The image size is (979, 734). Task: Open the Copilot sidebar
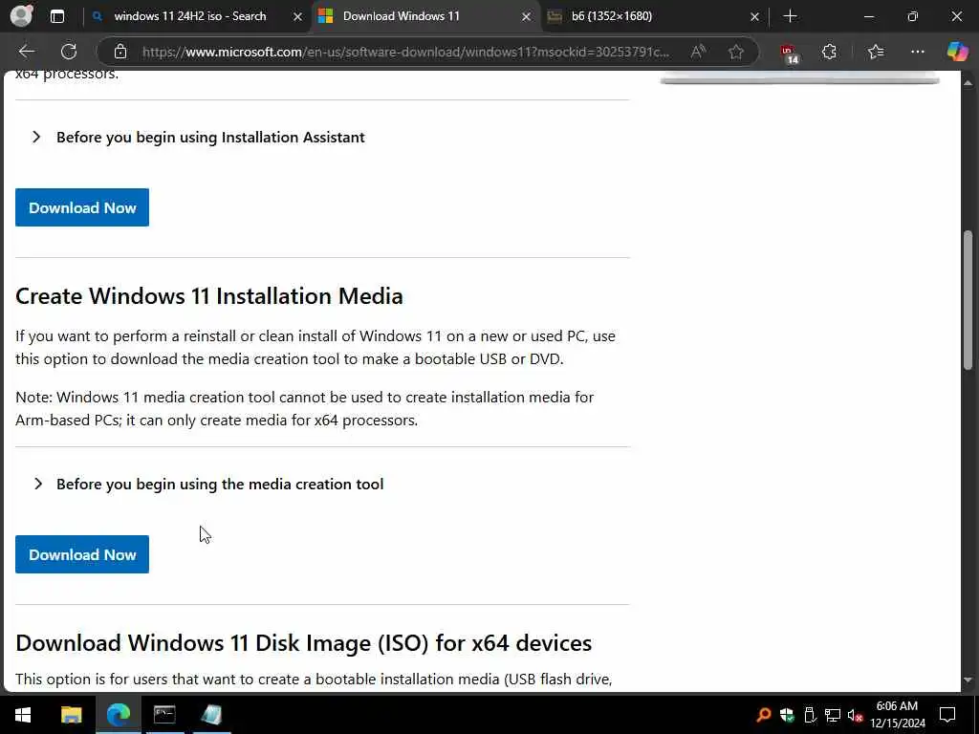957,52
